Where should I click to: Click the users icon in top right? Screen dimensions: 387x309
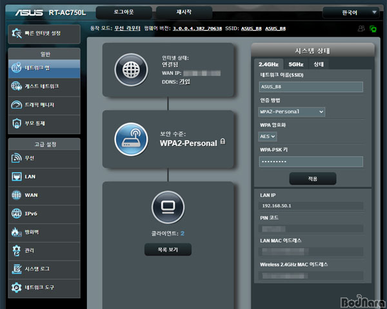pyautogui.click(x=361, y=29)
